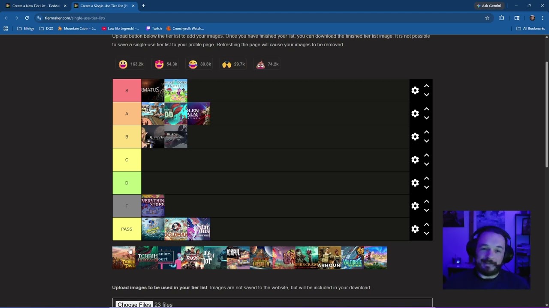Open the browser Extensions puzzle icon
Image resolution: width=549 pixels, height=308 pixels.
(501, 18)
